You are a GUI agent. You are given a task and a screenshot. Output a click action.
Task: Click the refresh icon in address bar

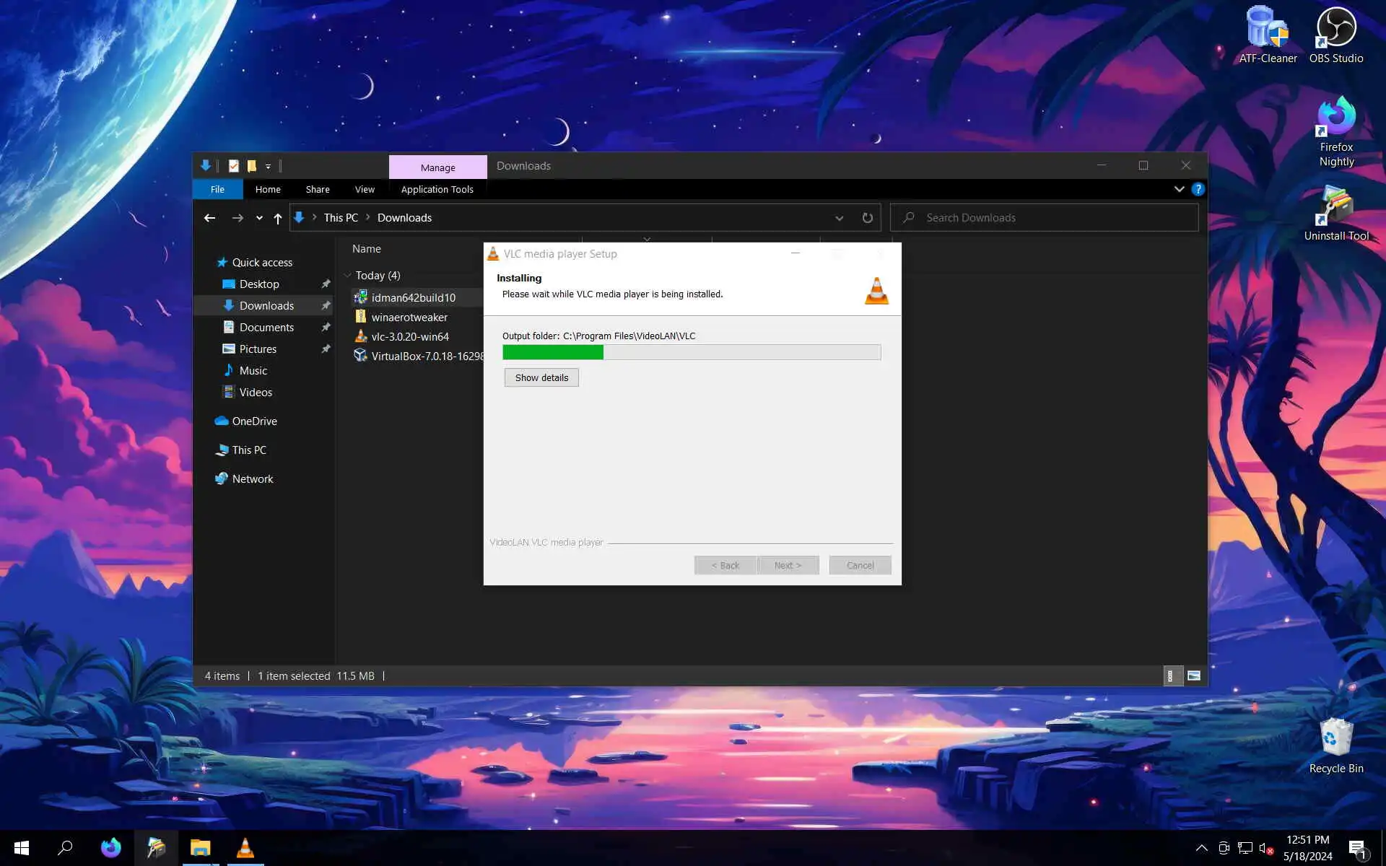pyautogui.click(x=867, y=218)
